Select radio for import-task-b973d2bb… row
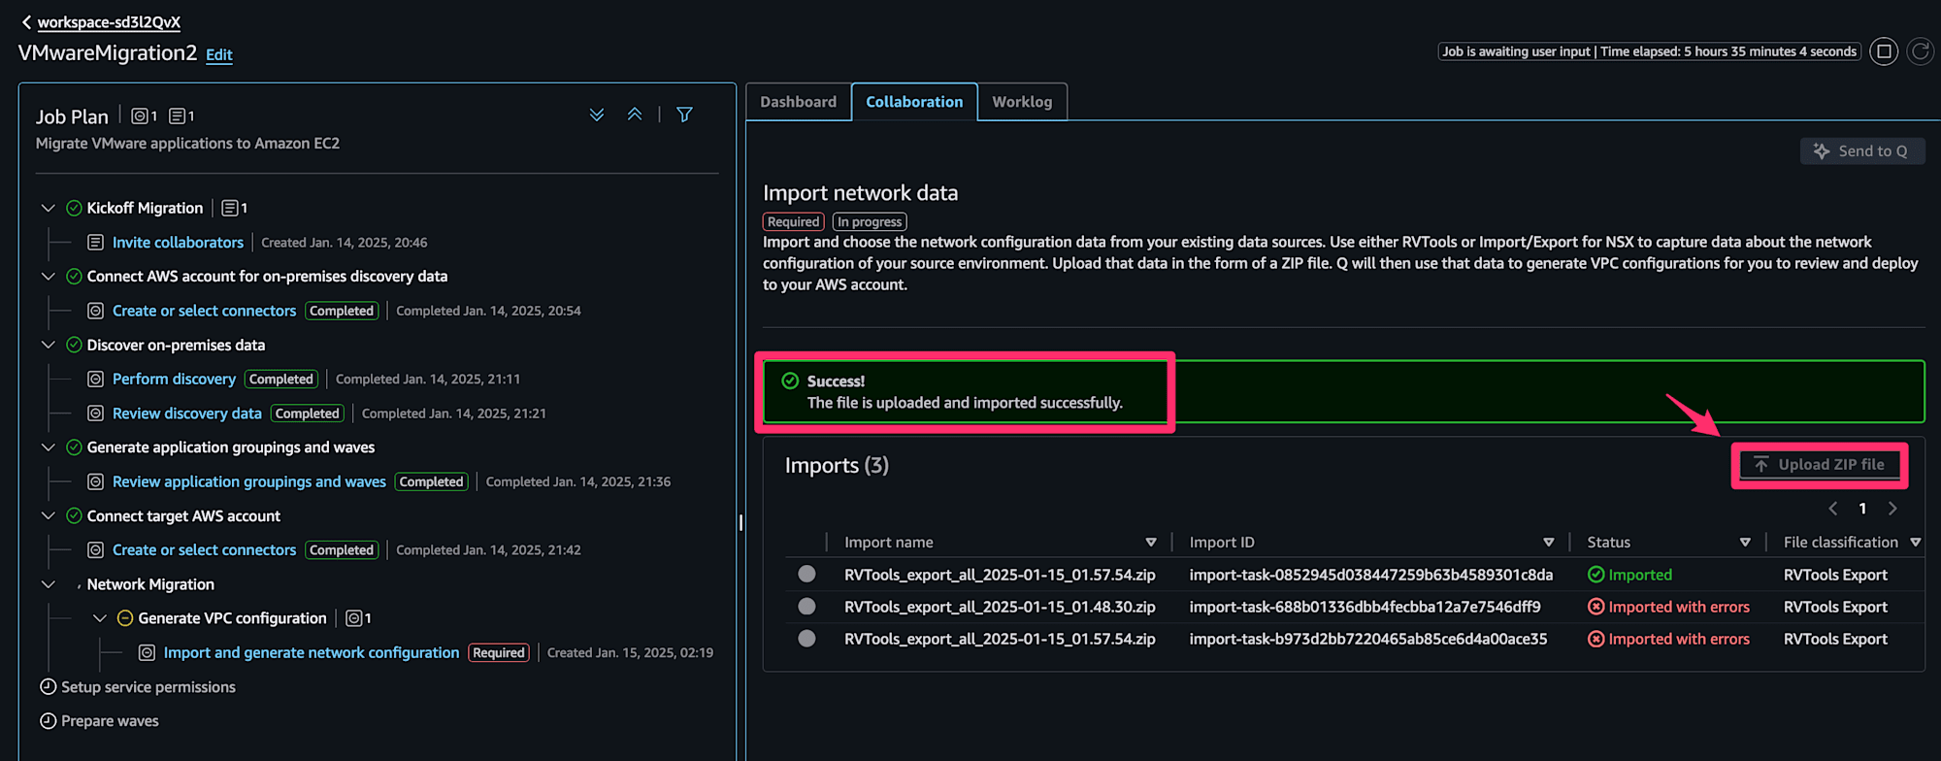The height and width of the screenshot is (761, 1941). pyautogui.click(x=806, y=639)
